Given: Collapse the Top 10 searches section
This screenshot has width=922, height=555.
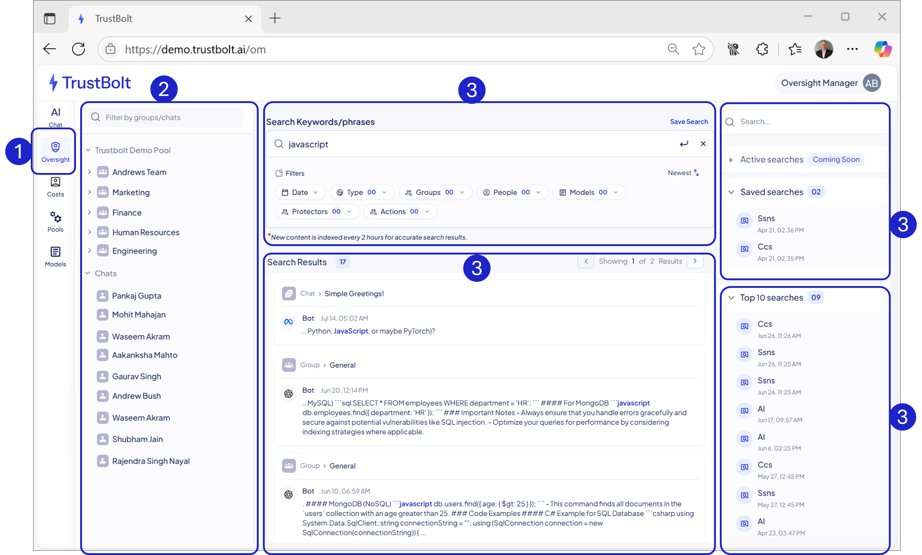Looking at the screenshot, I should click(x=731, y=298).
